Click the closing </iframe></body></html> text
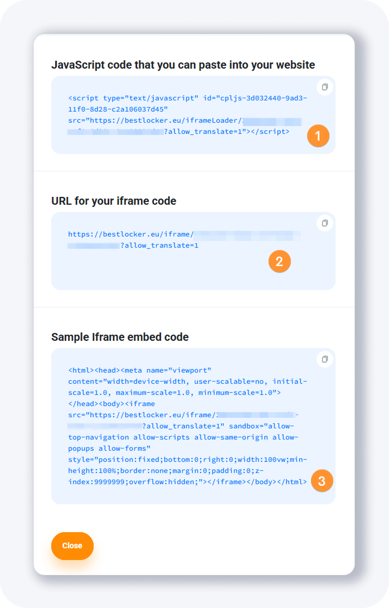 [257, 482]
